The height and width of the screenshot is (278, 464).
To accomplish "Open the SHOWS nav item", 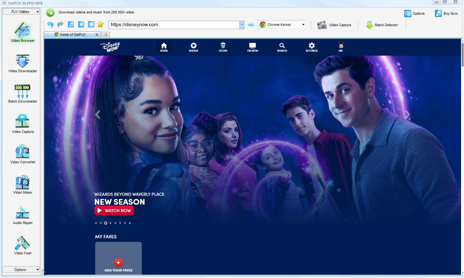I will [193, 47].
